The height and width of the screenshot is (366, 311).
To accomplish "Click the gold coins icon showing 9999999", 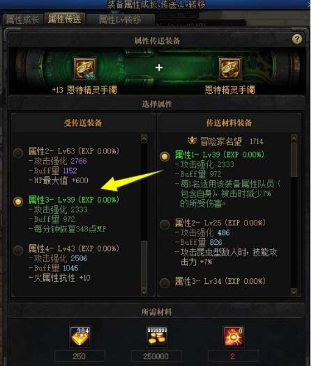I will [157, 337].
